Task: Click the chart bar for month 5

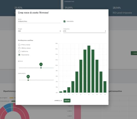Action: coord(77,82)
